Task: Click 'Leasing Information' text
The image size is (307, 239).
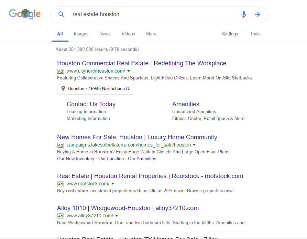Action: [86, 111]
